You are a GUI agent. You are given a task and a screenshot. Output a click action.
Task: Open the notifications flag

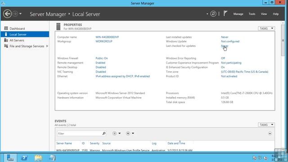click(225, 13)
